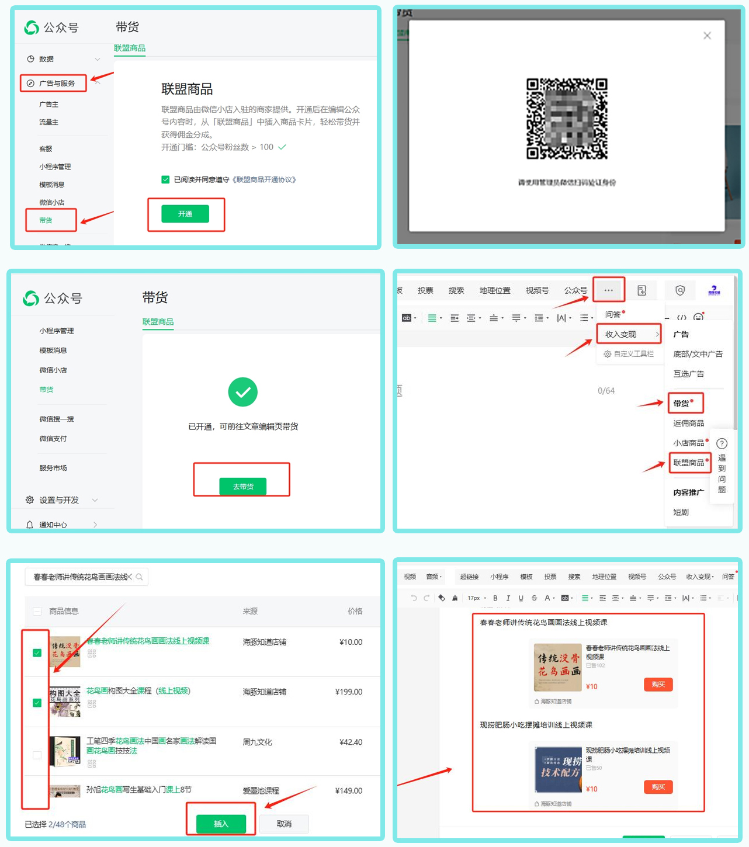Click the shield icon in the editor top bar
The width and height of the screenshot is (749, 847).
click(x=680, y=290)
